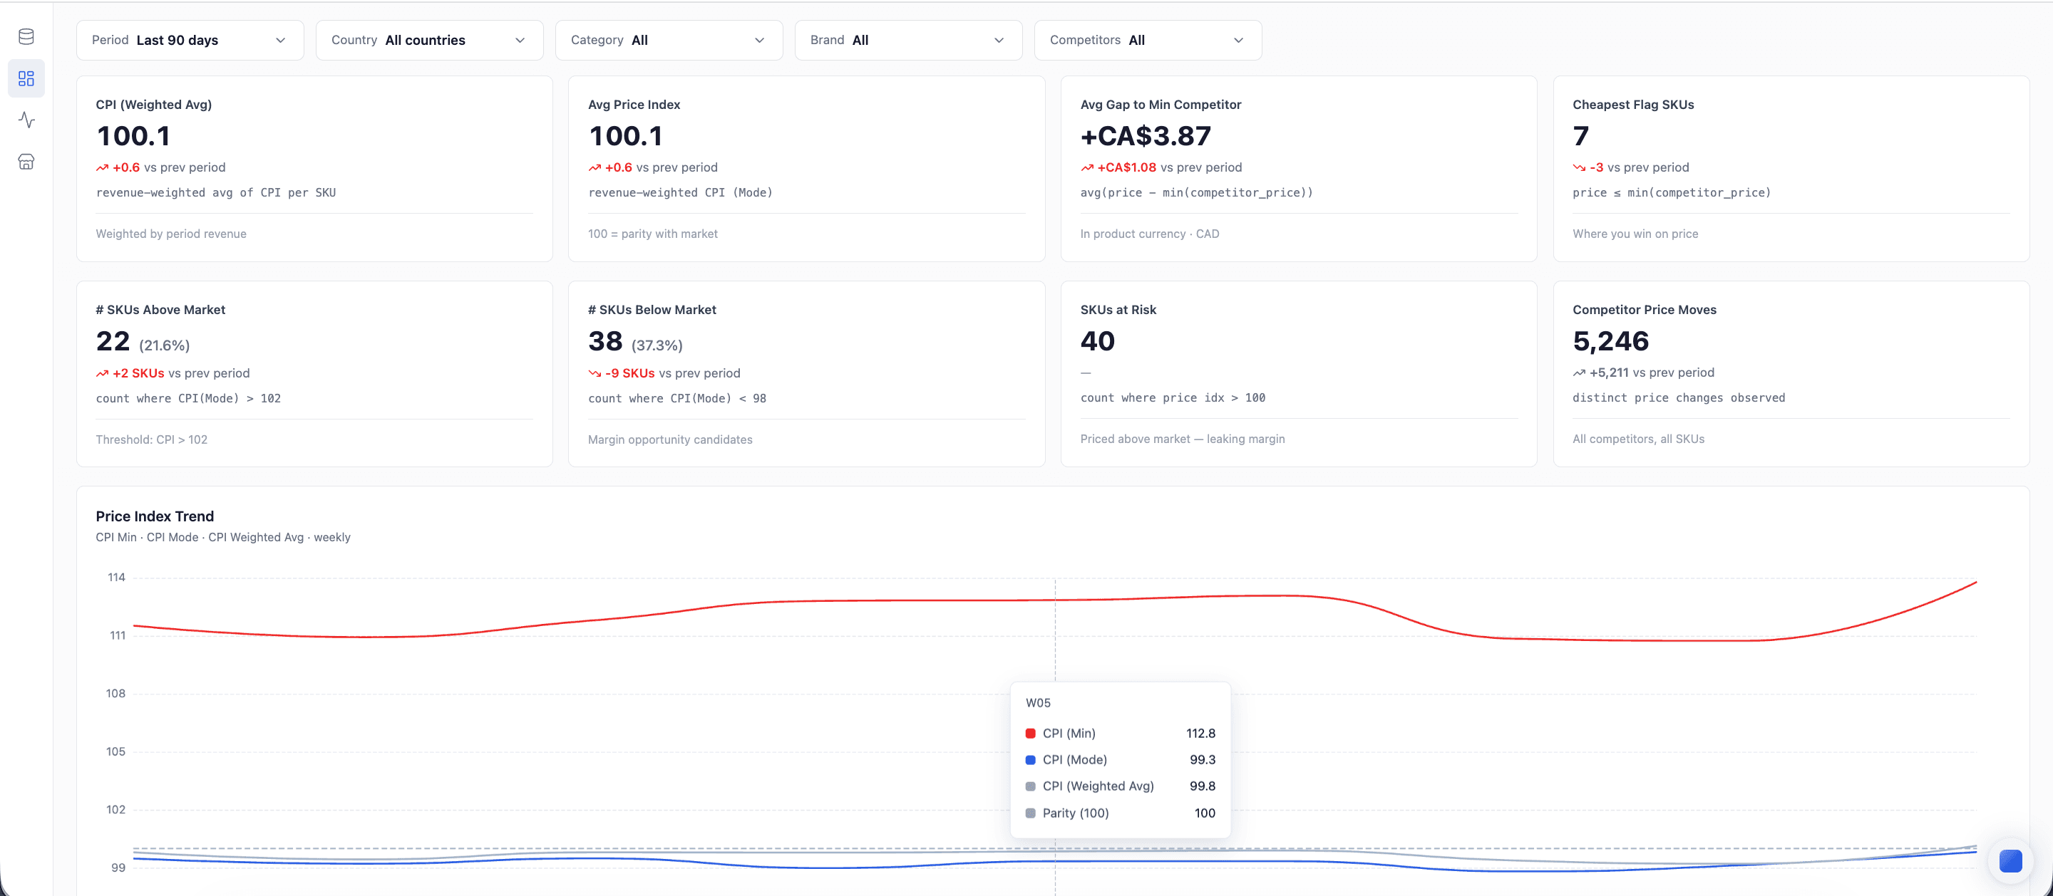The image size is (2053, 896).
Task: Open the database icon in sidebar
Action: coord(26,36)
